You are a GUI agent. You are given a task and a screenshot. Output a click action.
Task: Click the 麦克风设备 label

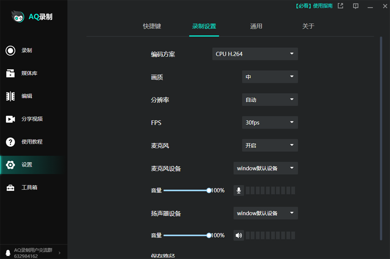166,169
